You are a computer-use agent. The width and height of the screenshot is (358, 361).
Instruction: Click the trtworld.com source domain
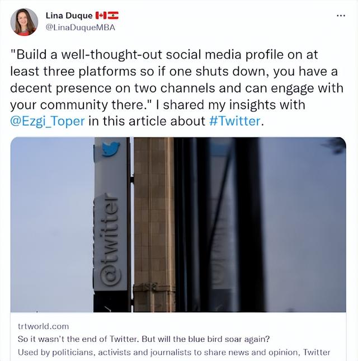(x=43, y=326)
